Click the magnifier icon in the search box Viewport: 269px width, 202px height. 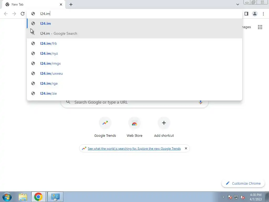coord(68,102)
